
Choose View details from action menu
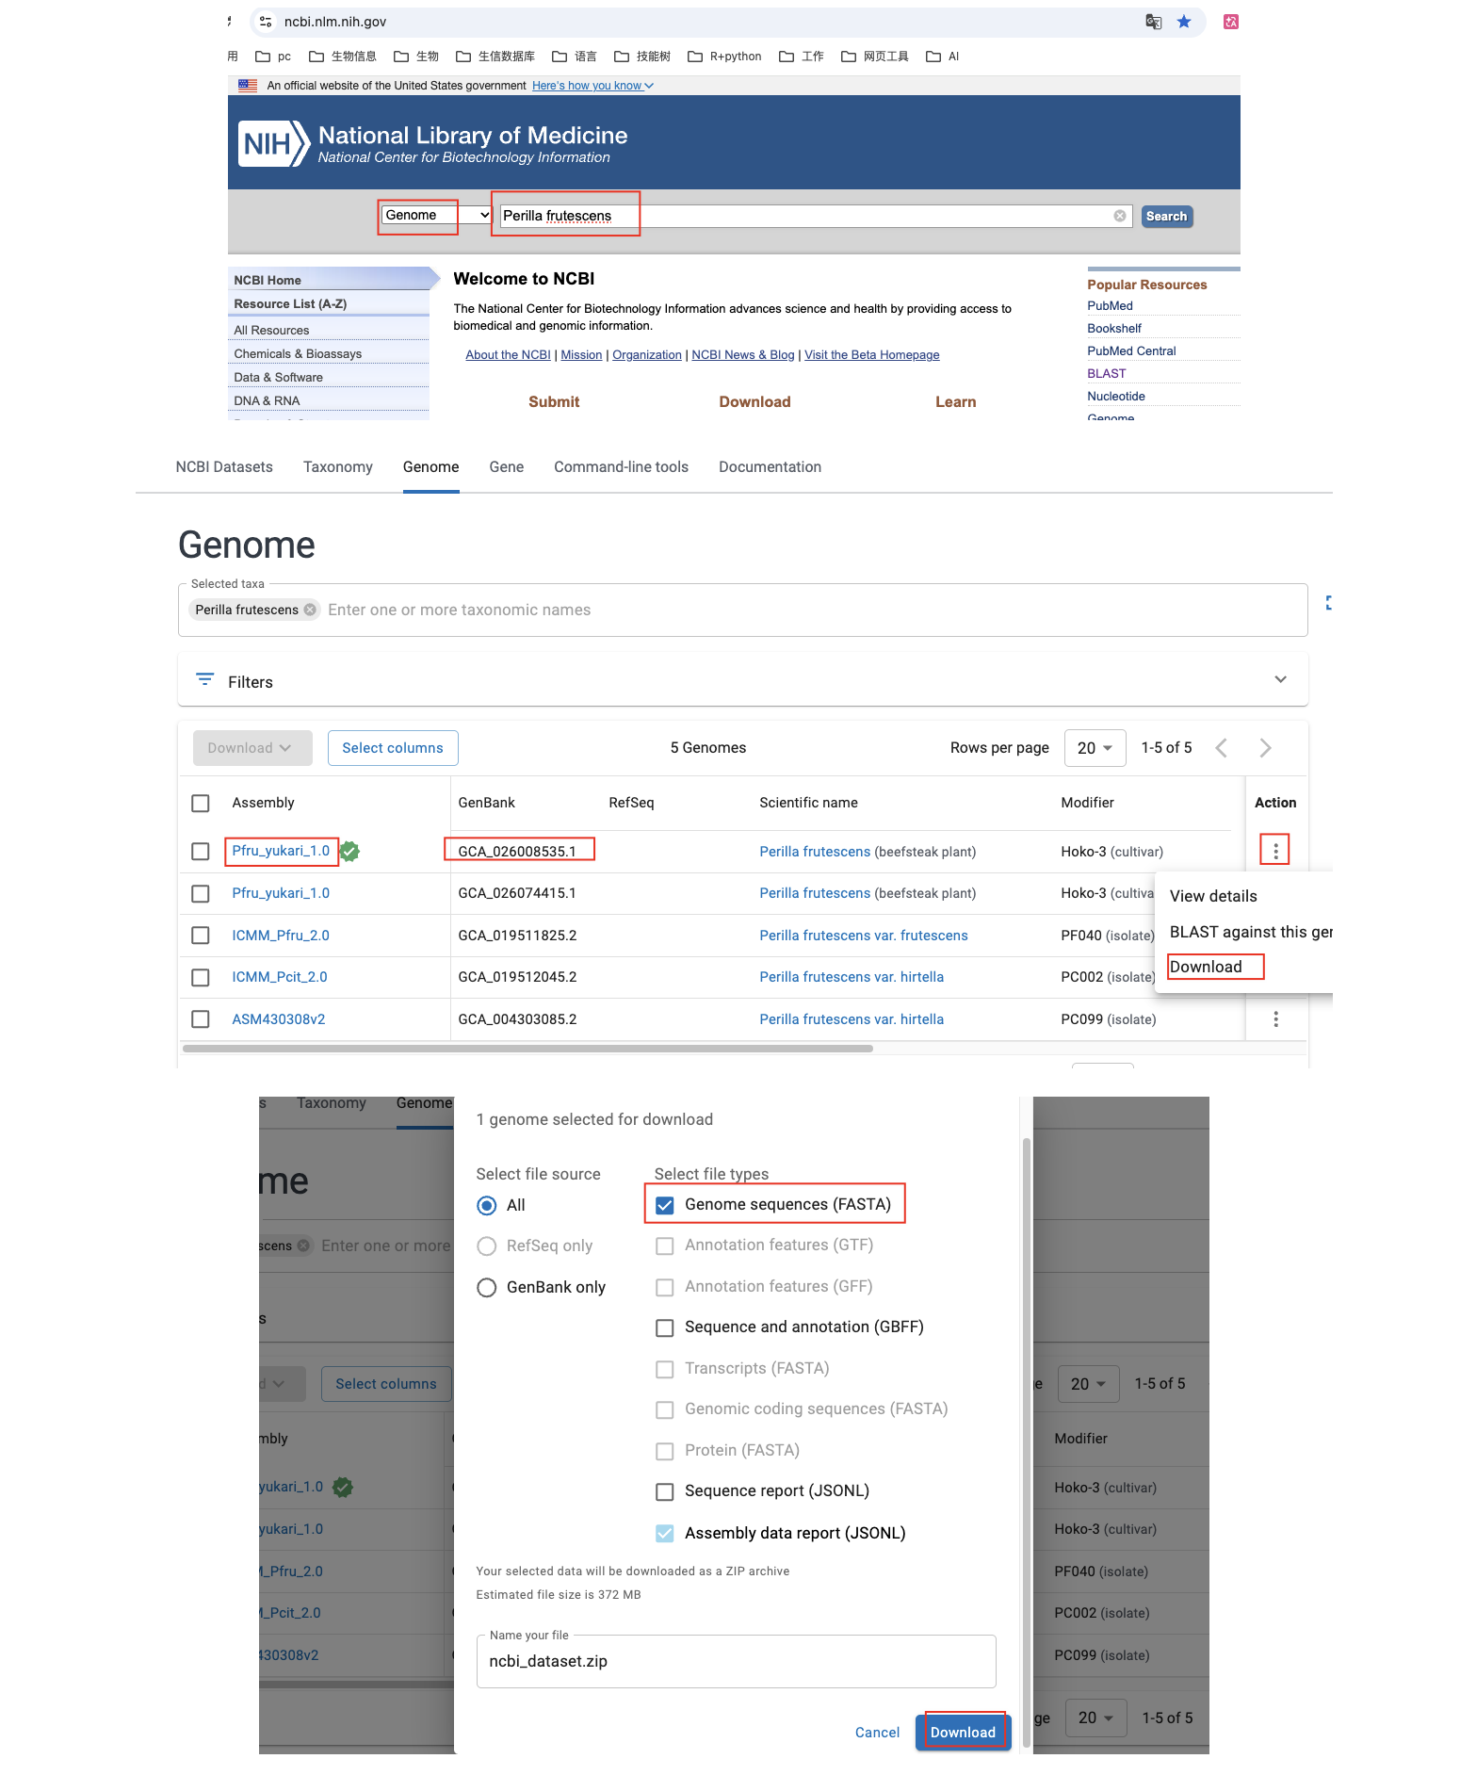[x=1213, y=896]
